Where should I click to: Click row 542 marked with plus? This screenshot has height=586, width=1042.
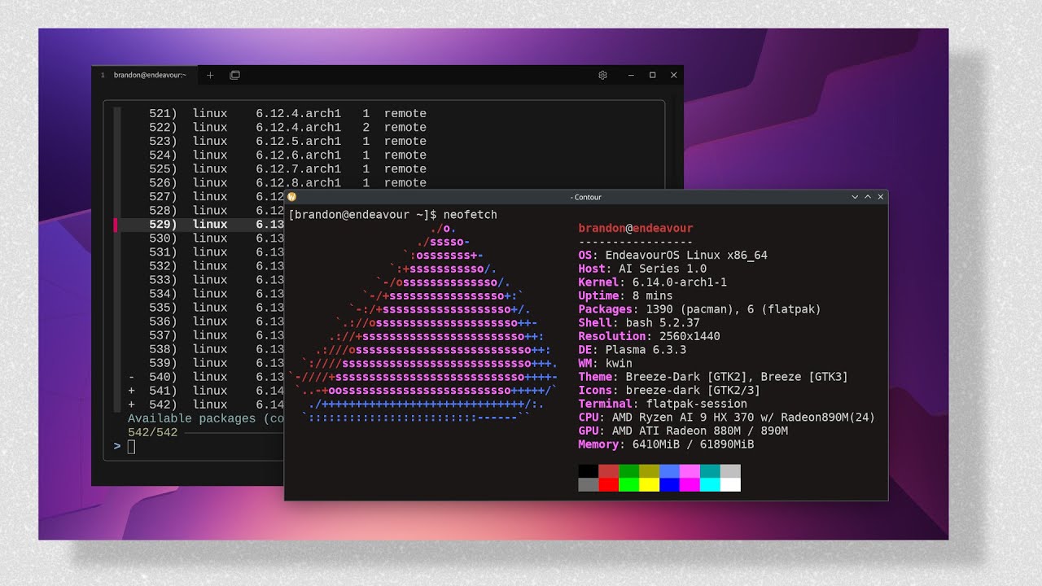click(204, 405)
